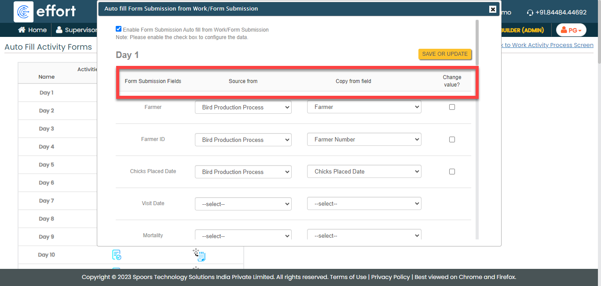Open Copy from field dropdown for Mortality

coord(364,235)
